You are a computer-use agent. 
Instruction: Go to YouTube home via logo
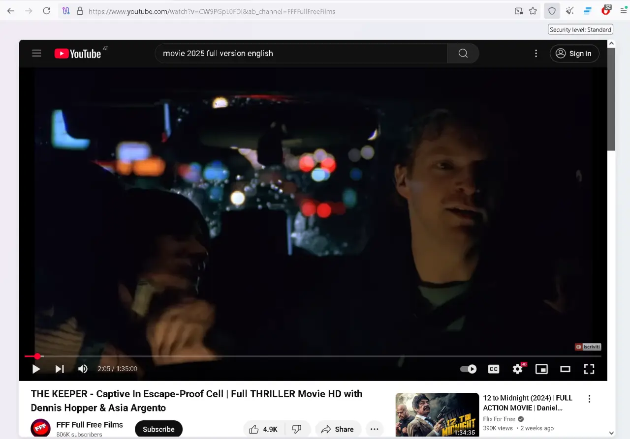tap(78, 54)
